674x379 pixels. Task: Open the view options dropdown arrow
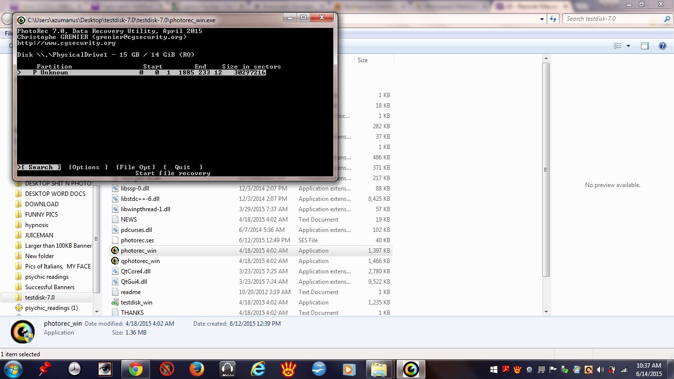[x=628, y=46]
